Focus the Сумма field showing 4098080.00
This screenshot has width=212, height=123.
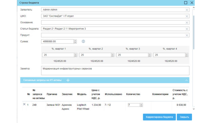click(x=57, y=41)
